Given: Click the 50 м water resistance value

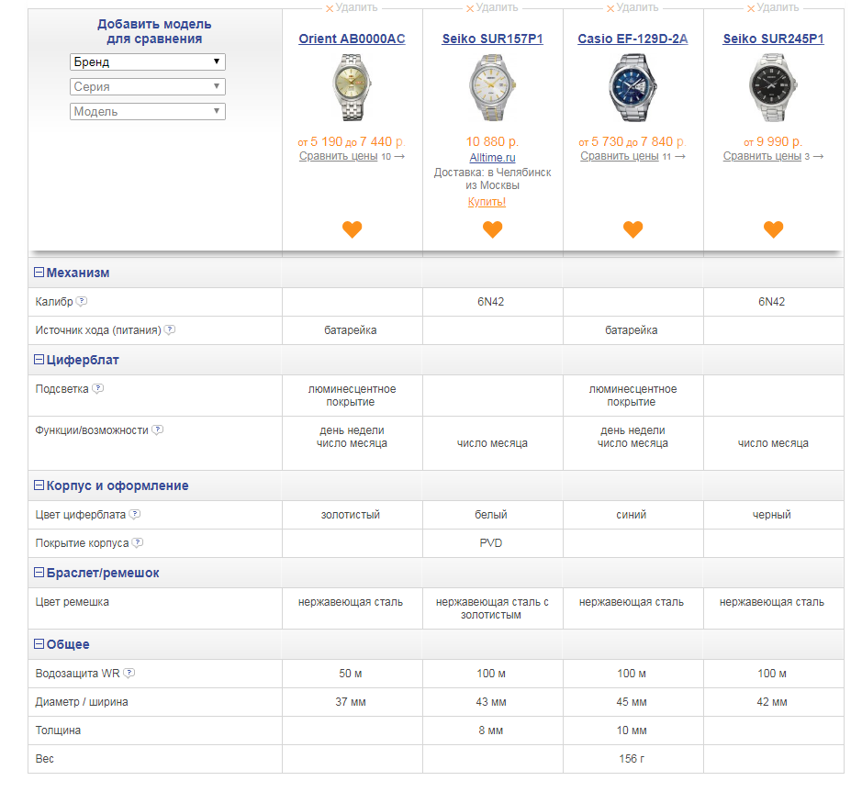Looking at the screenshot, I should (350, 674).
